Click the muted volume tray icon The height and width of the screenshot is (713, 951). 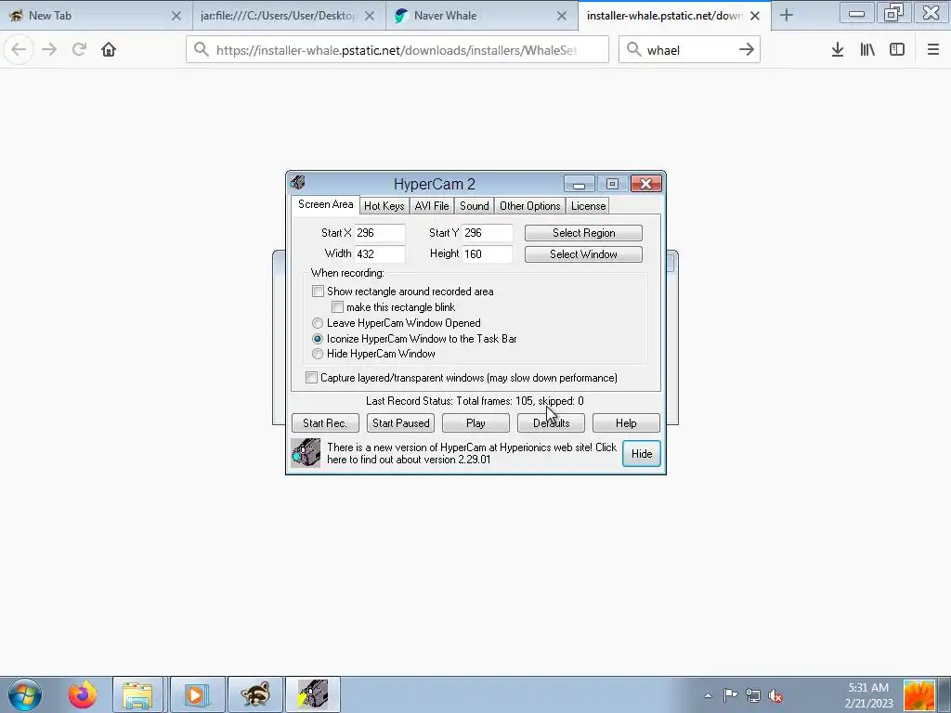[x=775, y=695]
